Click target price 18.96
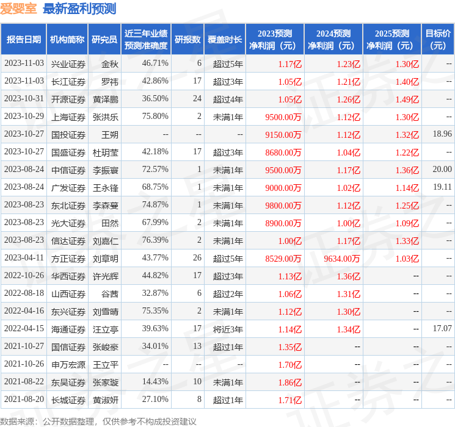The image size is (455, 427). (442, 134)
